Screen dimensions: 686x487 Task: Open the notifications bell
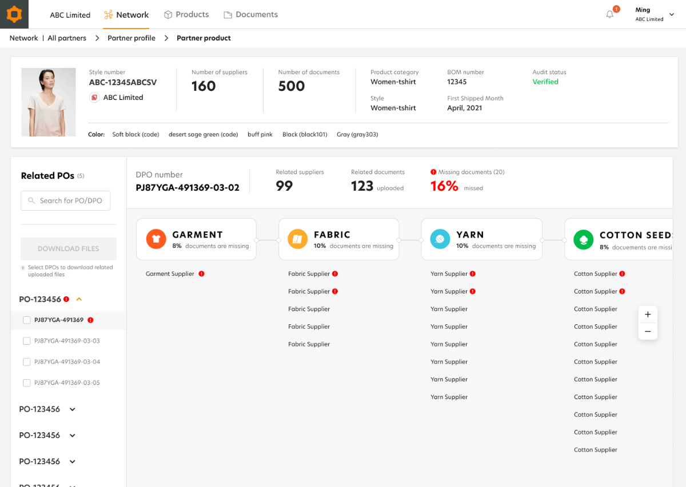point(610,15)
